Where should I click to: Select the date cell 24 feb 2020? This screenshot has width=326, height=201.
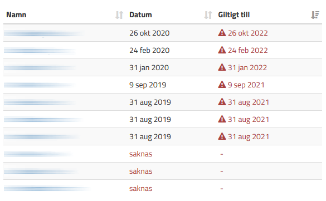pos(149,50)
